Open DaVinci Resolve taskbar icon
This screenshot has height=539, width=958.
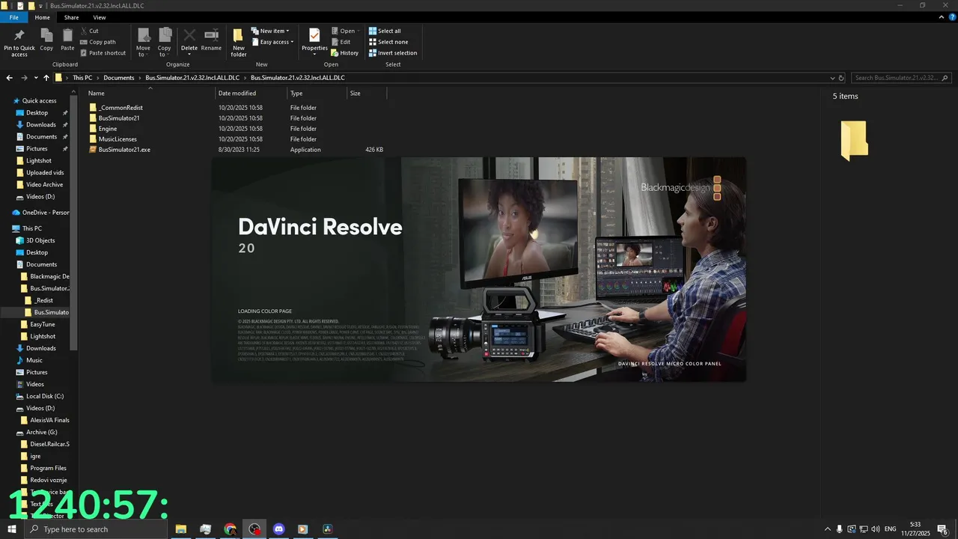[328, 529]
